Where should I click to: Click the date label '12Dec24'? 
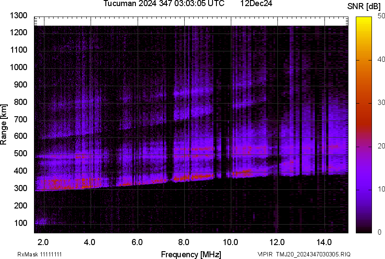(256, 3)
